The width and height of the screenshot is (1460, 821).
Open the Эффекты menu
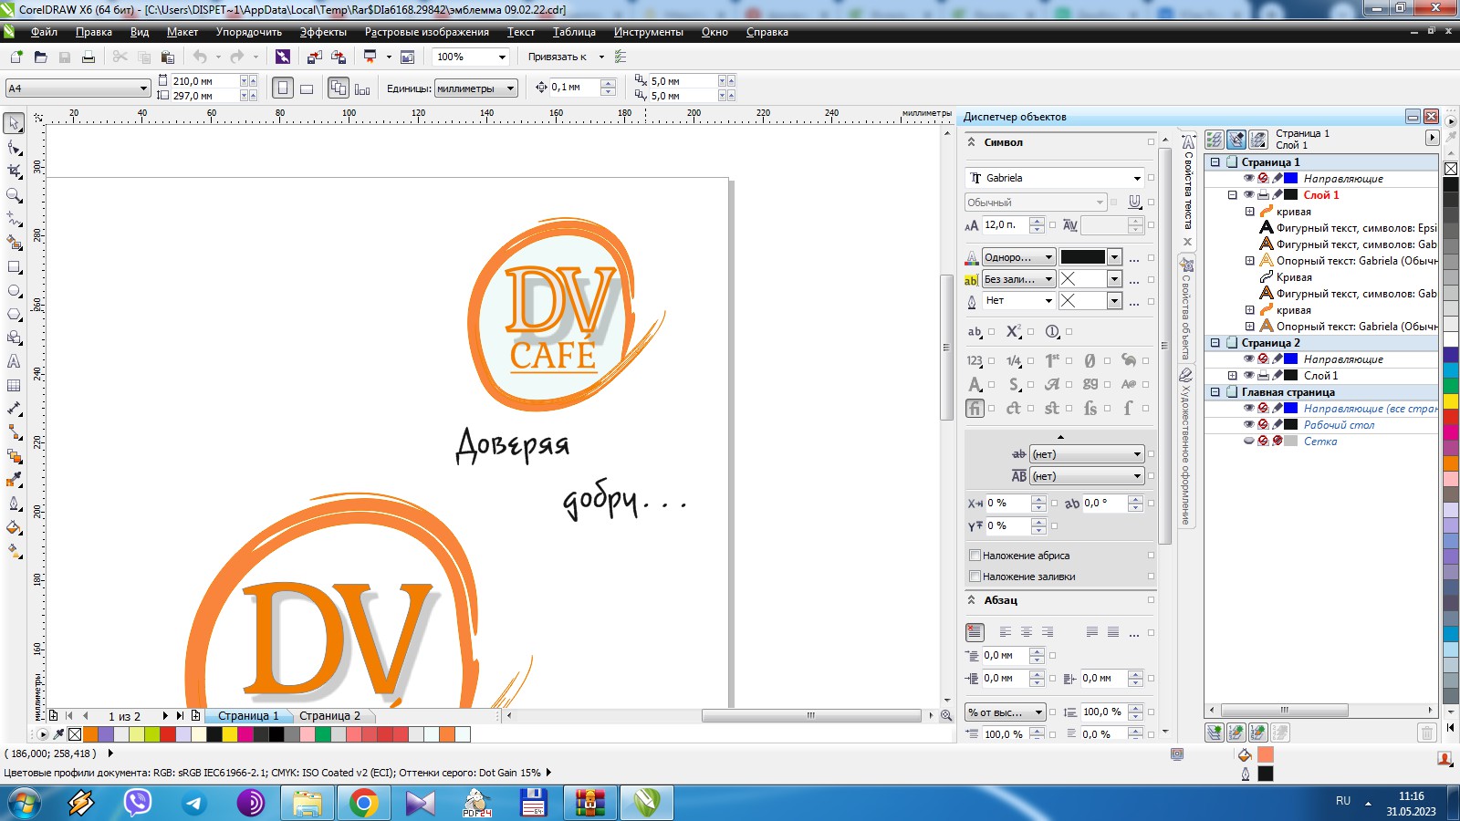[323, 32]
